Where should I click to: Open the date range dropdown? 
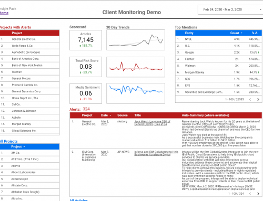230,9
